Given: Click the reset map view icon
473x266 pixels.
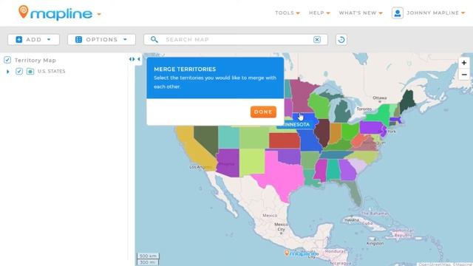Looking at the screenshot, I should (341, 39).
